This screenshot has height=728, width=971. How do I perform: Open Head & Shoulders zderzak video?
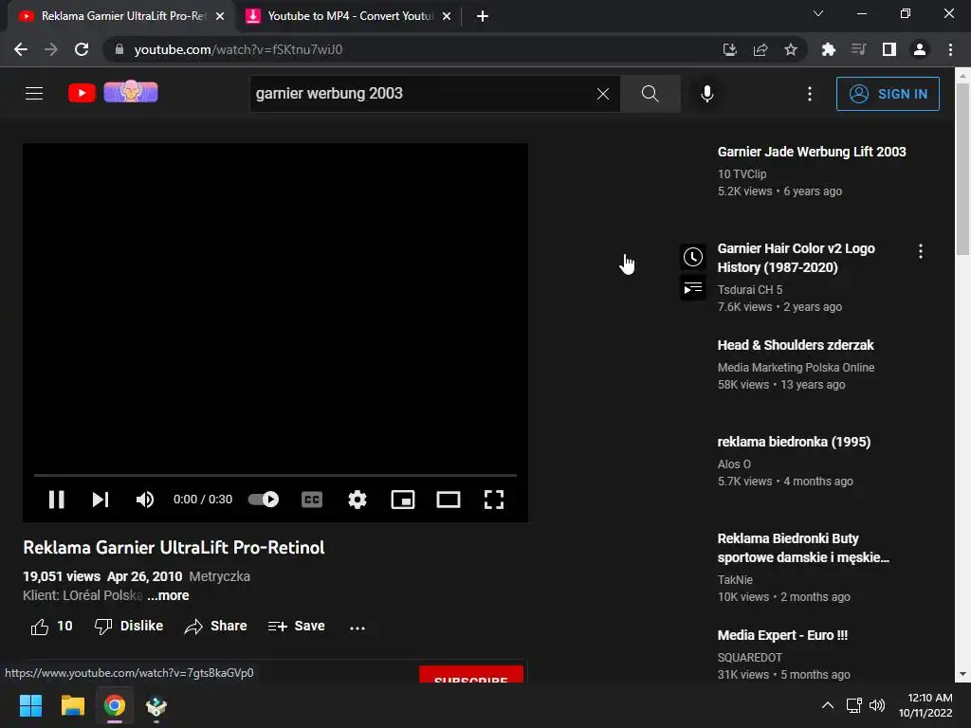pos(796,345)
